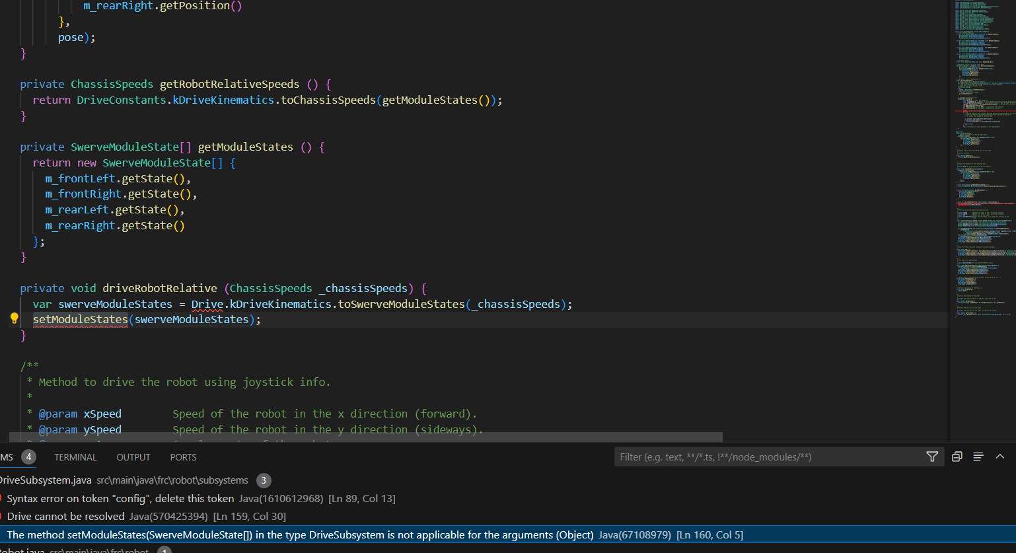The width and height of the screenshot is (1016, 553).
Task: Switch to the TERMINAL tab
Action: tap(75, 457)
